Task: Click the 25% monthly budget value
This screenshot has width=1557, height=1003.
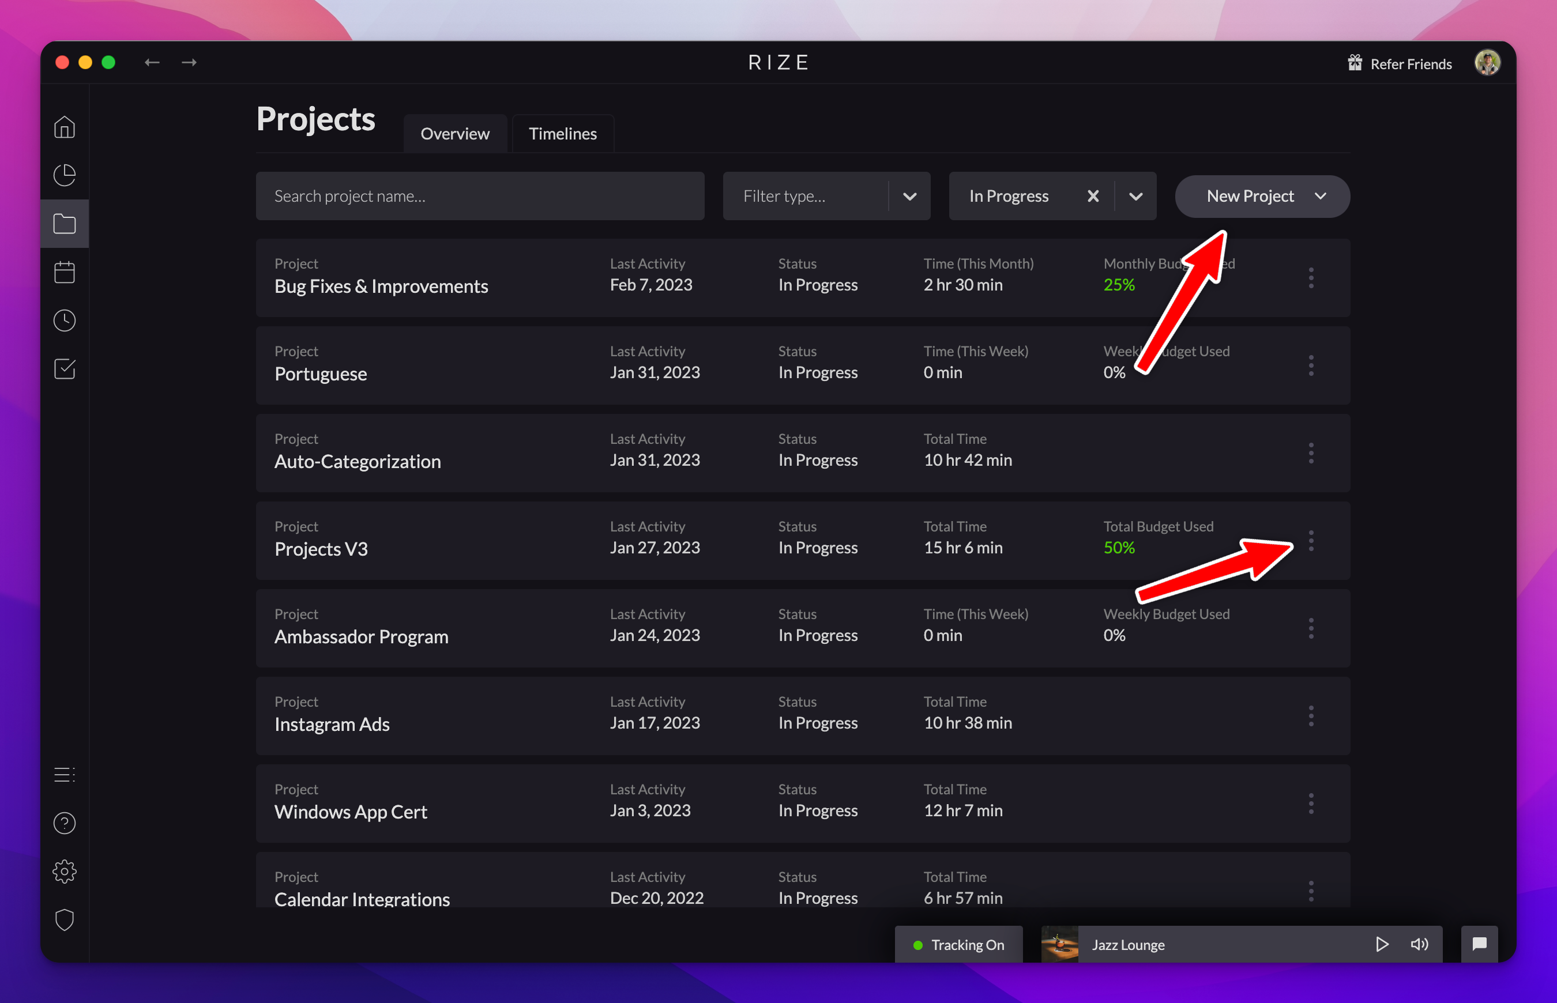Action: click(1119, 285)
